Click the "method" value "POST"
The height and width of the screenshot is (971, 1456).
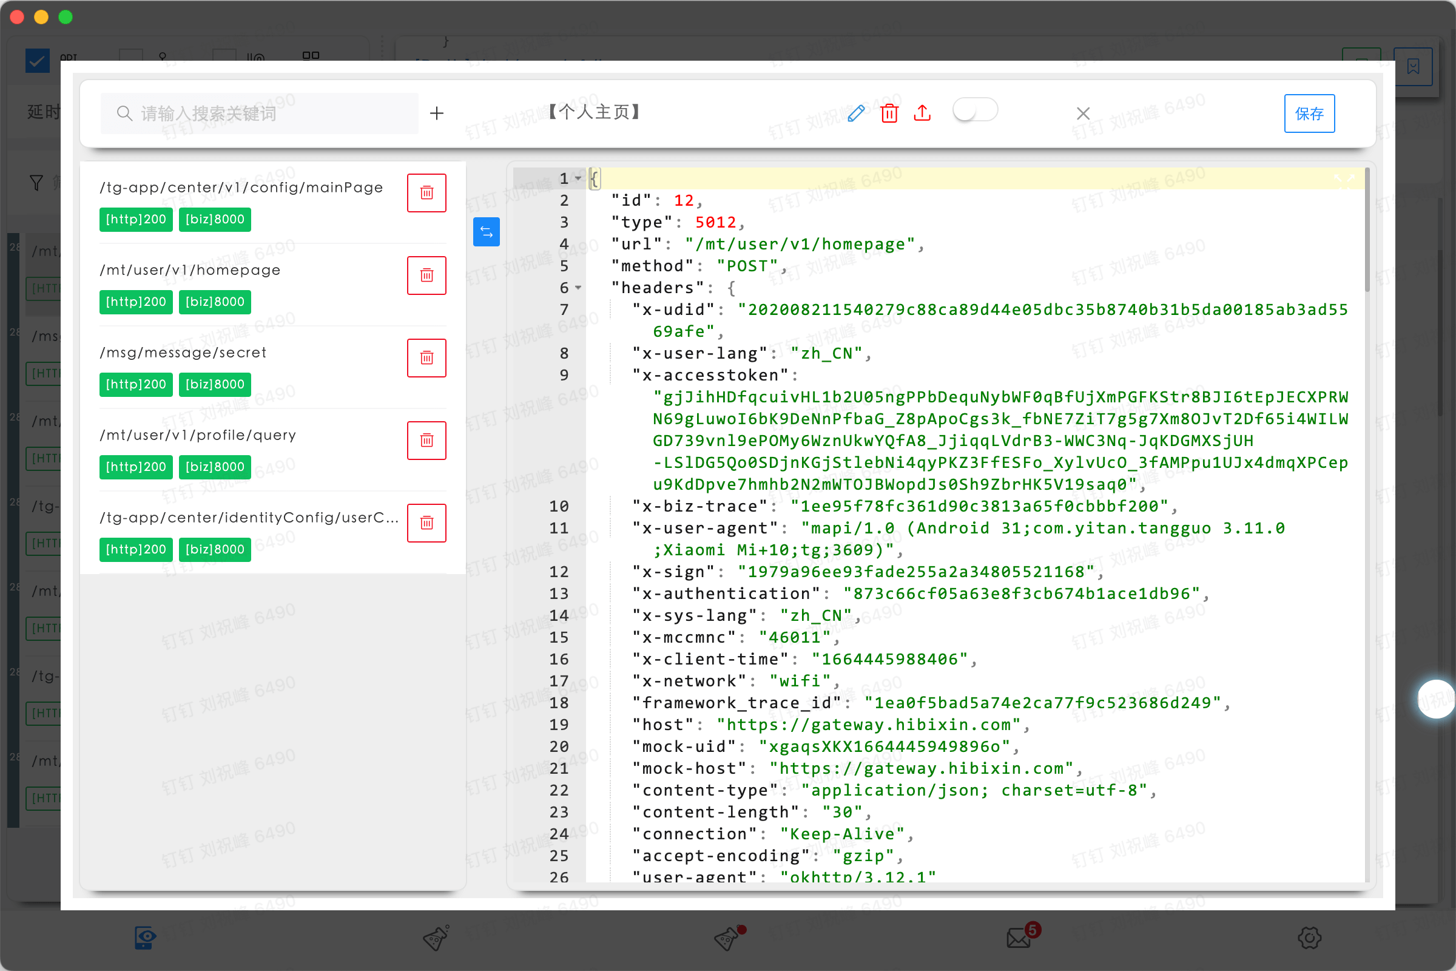(747, 266)
